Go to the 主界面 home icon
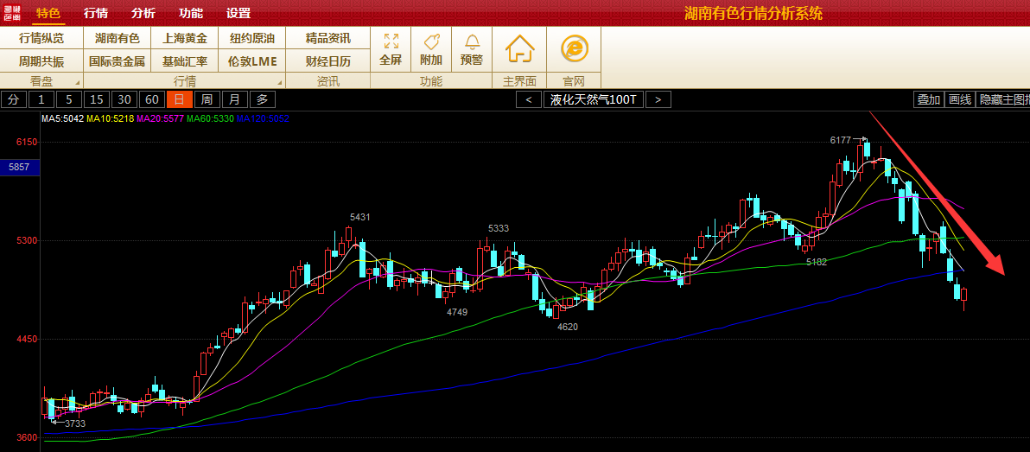 point(519,49)
